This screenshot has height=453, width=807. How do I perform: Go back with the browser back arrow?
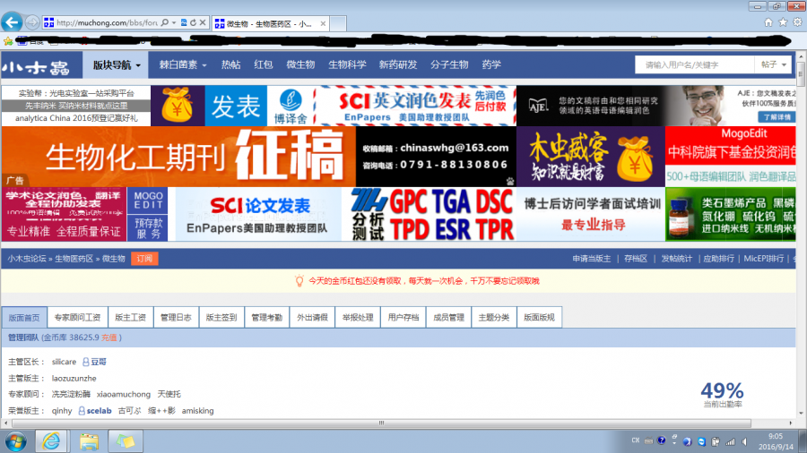(12, 22)
